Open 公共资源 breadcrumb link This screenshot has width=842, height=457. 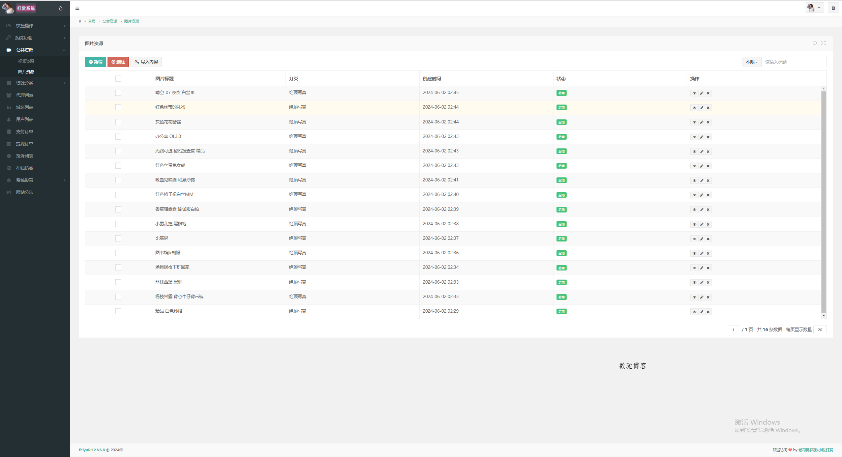click(110, 21)
